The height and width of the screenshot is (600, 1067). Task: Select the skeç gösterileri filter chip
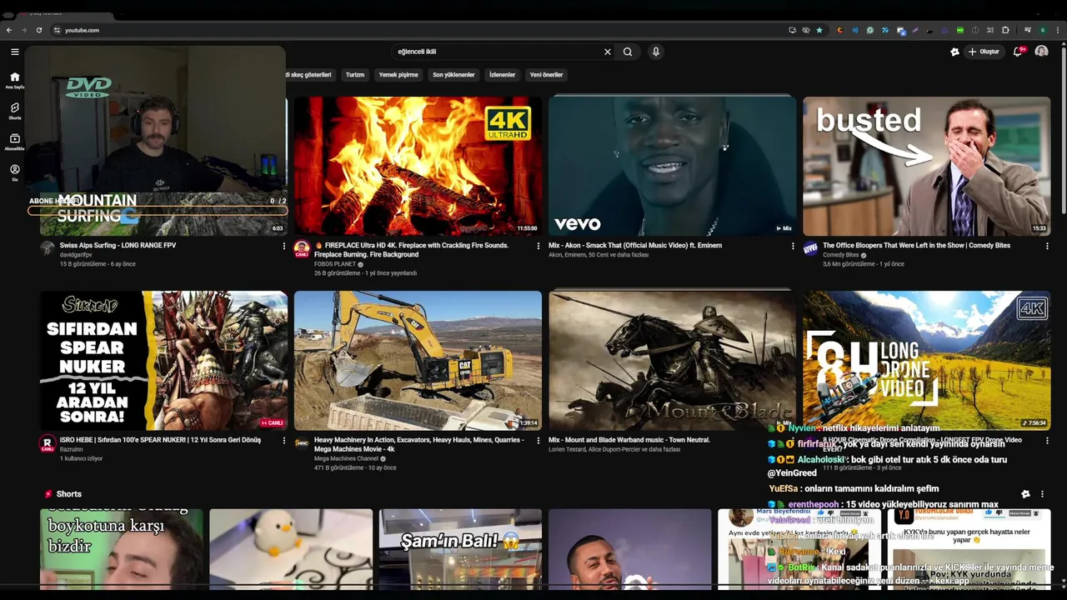pyautogui.click(x=309, y=75)
